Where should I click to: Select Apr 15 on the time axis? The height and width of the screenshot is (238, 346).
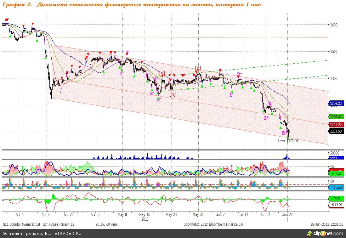coord(46,214)
